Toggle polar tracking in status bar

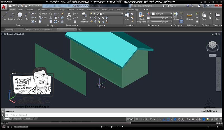151,119
